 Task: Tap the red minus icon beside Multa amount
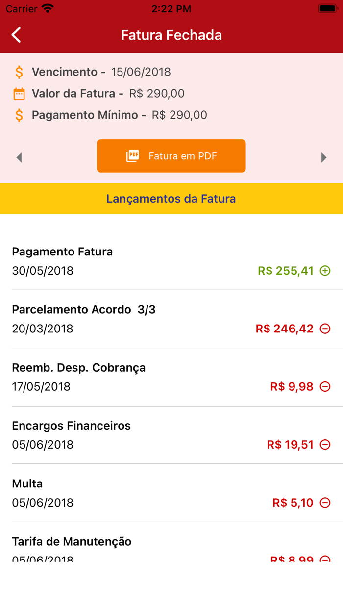325,502
